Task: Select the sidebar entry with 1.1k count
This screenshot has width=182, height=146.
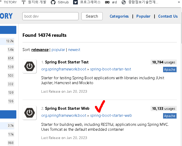Action: 11,134
